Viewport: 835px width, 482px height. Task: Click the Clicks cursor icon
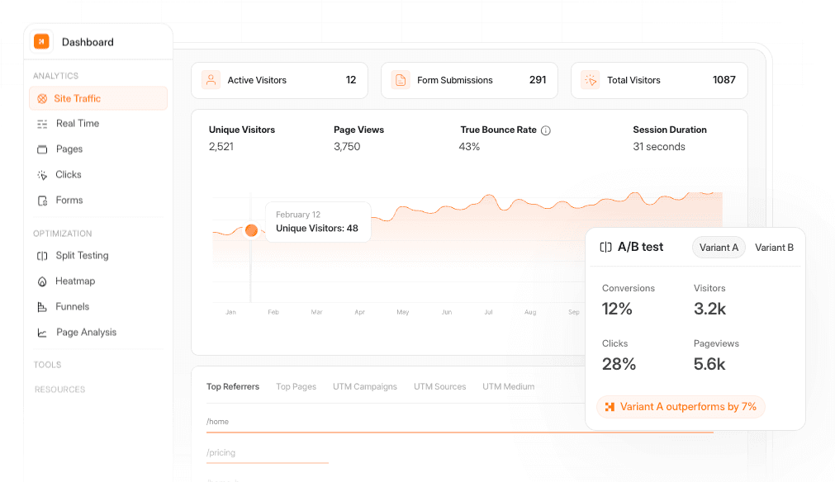pos(42,175)
